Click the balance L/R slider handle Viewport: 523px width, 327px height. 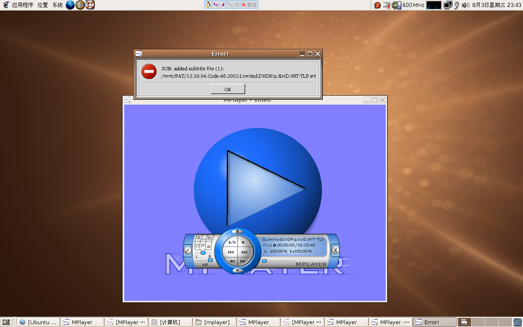203,253
